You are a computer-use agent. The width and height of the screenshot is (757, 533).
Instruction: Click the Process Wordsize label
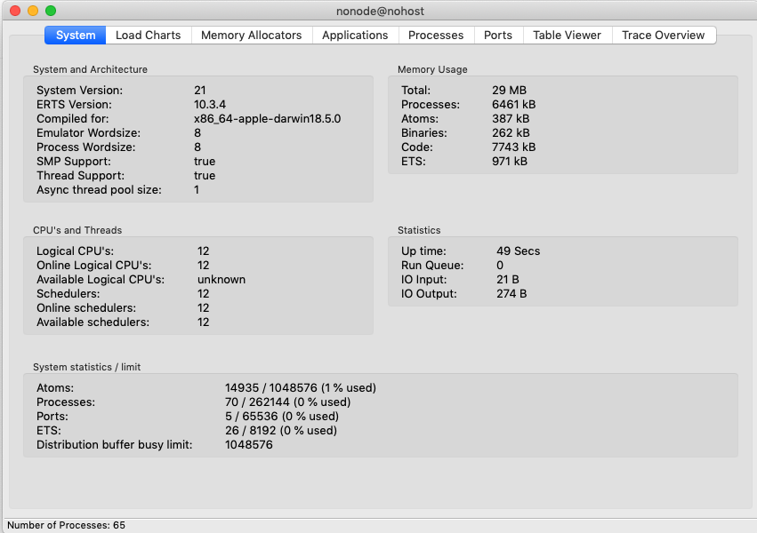pos(86,147)
